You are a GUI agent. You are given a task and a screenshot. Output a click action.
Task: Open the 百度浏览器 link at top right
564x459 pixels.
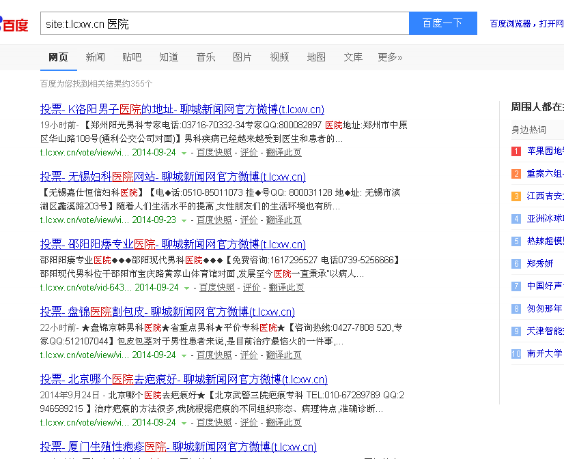tap(509, 23)
